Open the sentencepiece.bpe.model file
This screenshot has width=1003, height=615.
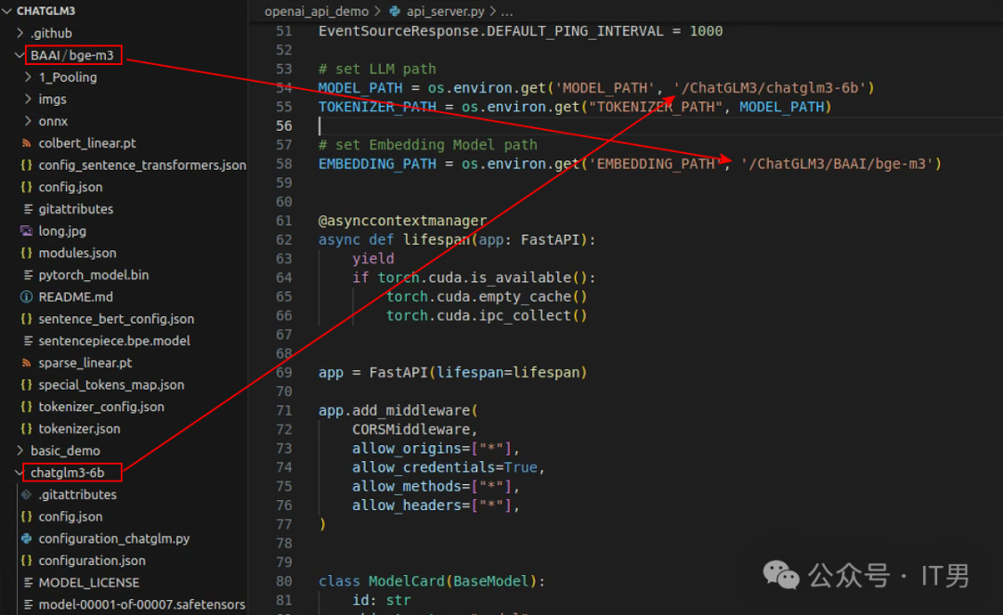[x=113, y=341]
